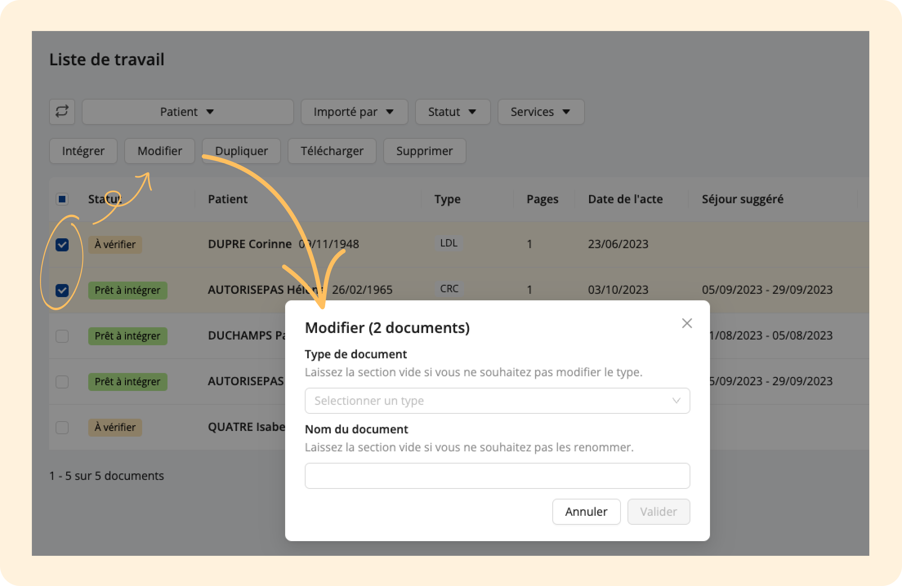Screen dimensions: 902x586
Task: Click Annuler in the dialog
Action: (x=586, y=512)
